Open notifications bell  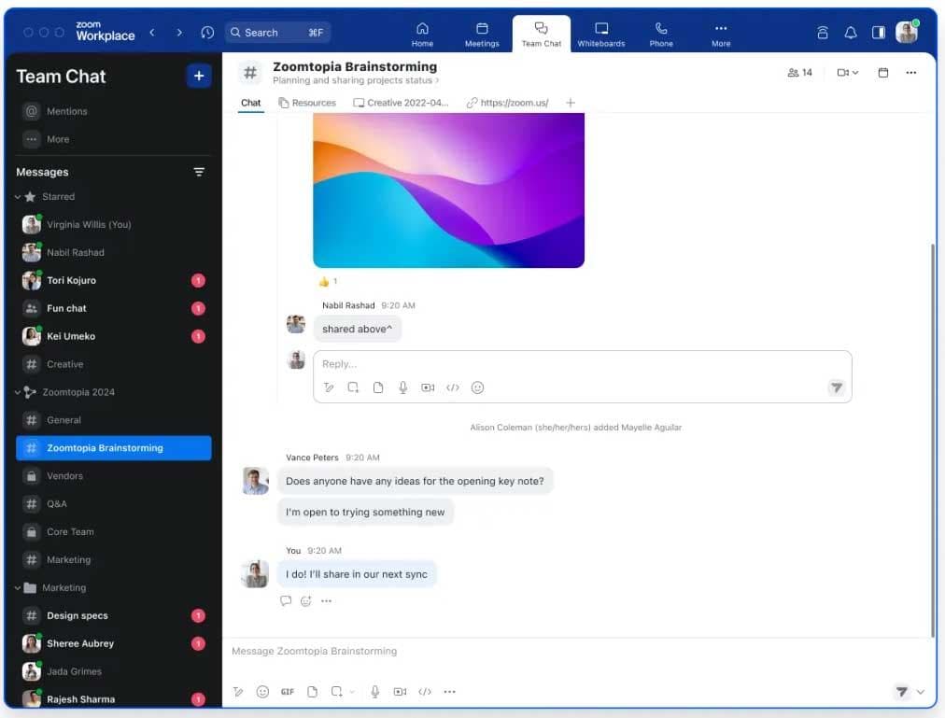pos(851,33)
